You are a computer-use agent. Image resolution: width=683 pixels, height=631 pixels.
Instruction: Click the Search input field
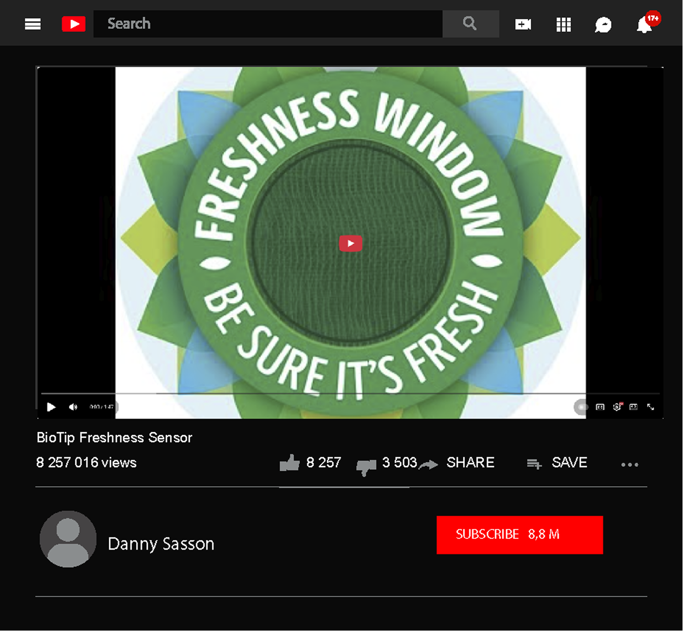click(x=268, y=24)
